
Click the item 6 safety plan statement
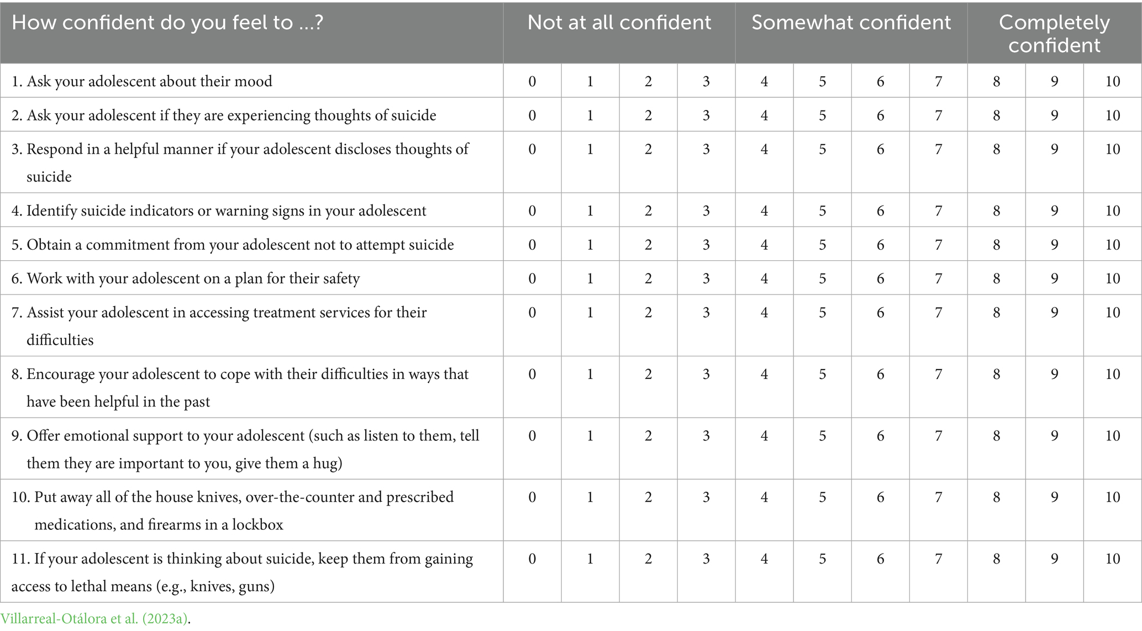click(x=193, y=278)
